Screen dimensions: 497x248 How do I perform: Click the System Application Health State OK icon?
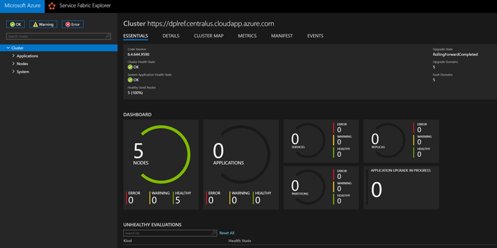(x=130, y=80)
